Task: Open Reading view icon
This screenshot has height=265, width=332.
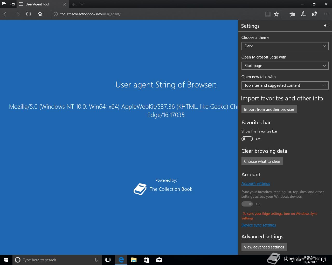Action: click(268, 14)
